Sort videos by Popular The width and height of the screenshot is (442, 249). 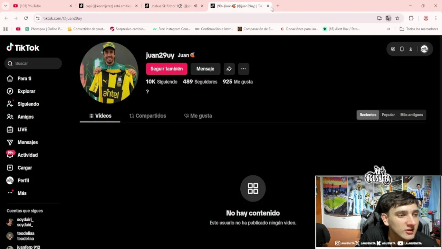[388, 115]
